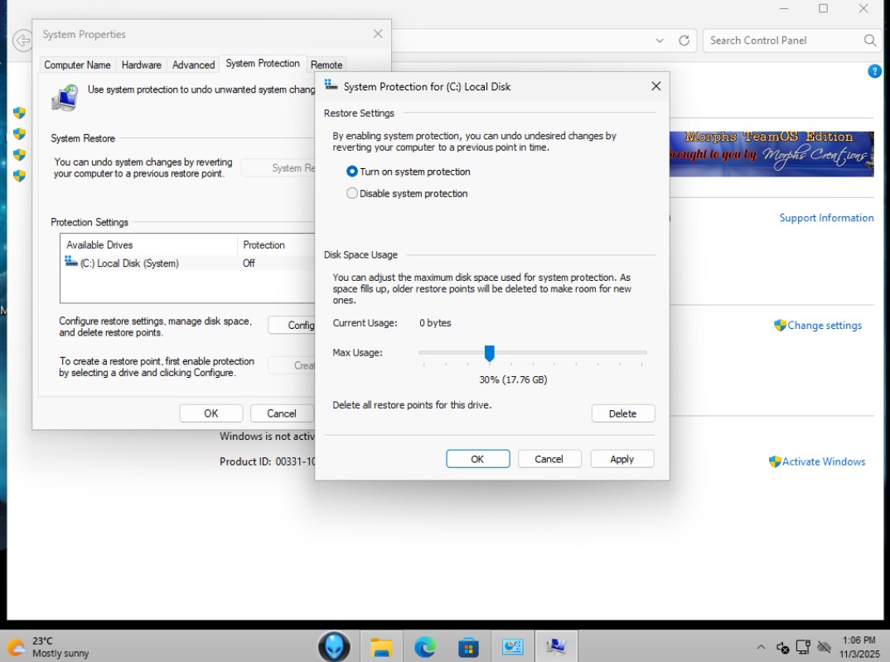The height and width of the screenshot is (662, 890).
Task: Click the Search Control Panel field
Action: (x=792, y=41)
